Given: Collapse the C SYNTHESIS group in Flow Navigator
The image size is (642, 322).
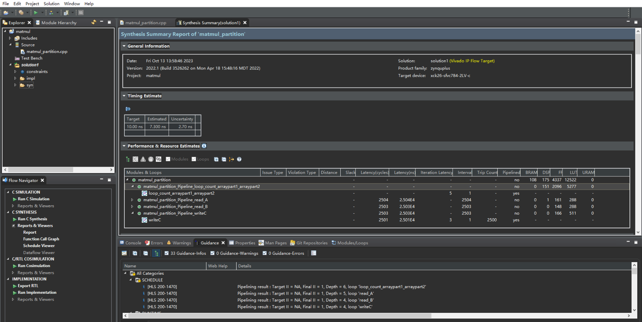Looking at the screenshot, I should coord(8,212).
